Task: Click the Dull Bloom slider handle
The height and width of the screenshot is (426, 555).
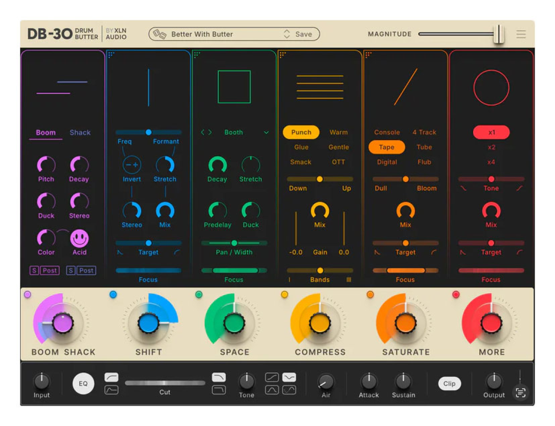Action: click(x=406, y=179)
